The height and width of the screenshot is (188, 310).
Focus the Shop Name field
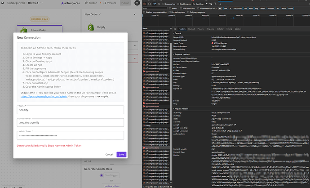click(x=71, y=122)
